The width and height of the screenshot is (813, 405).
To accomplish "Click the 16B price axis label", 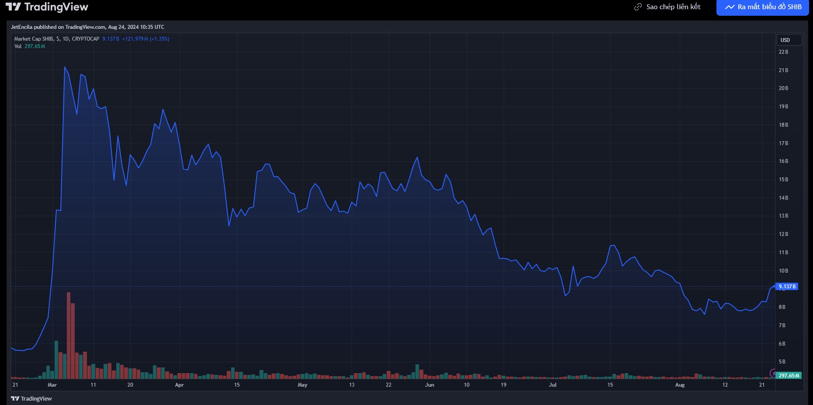I will pos(783,161).
